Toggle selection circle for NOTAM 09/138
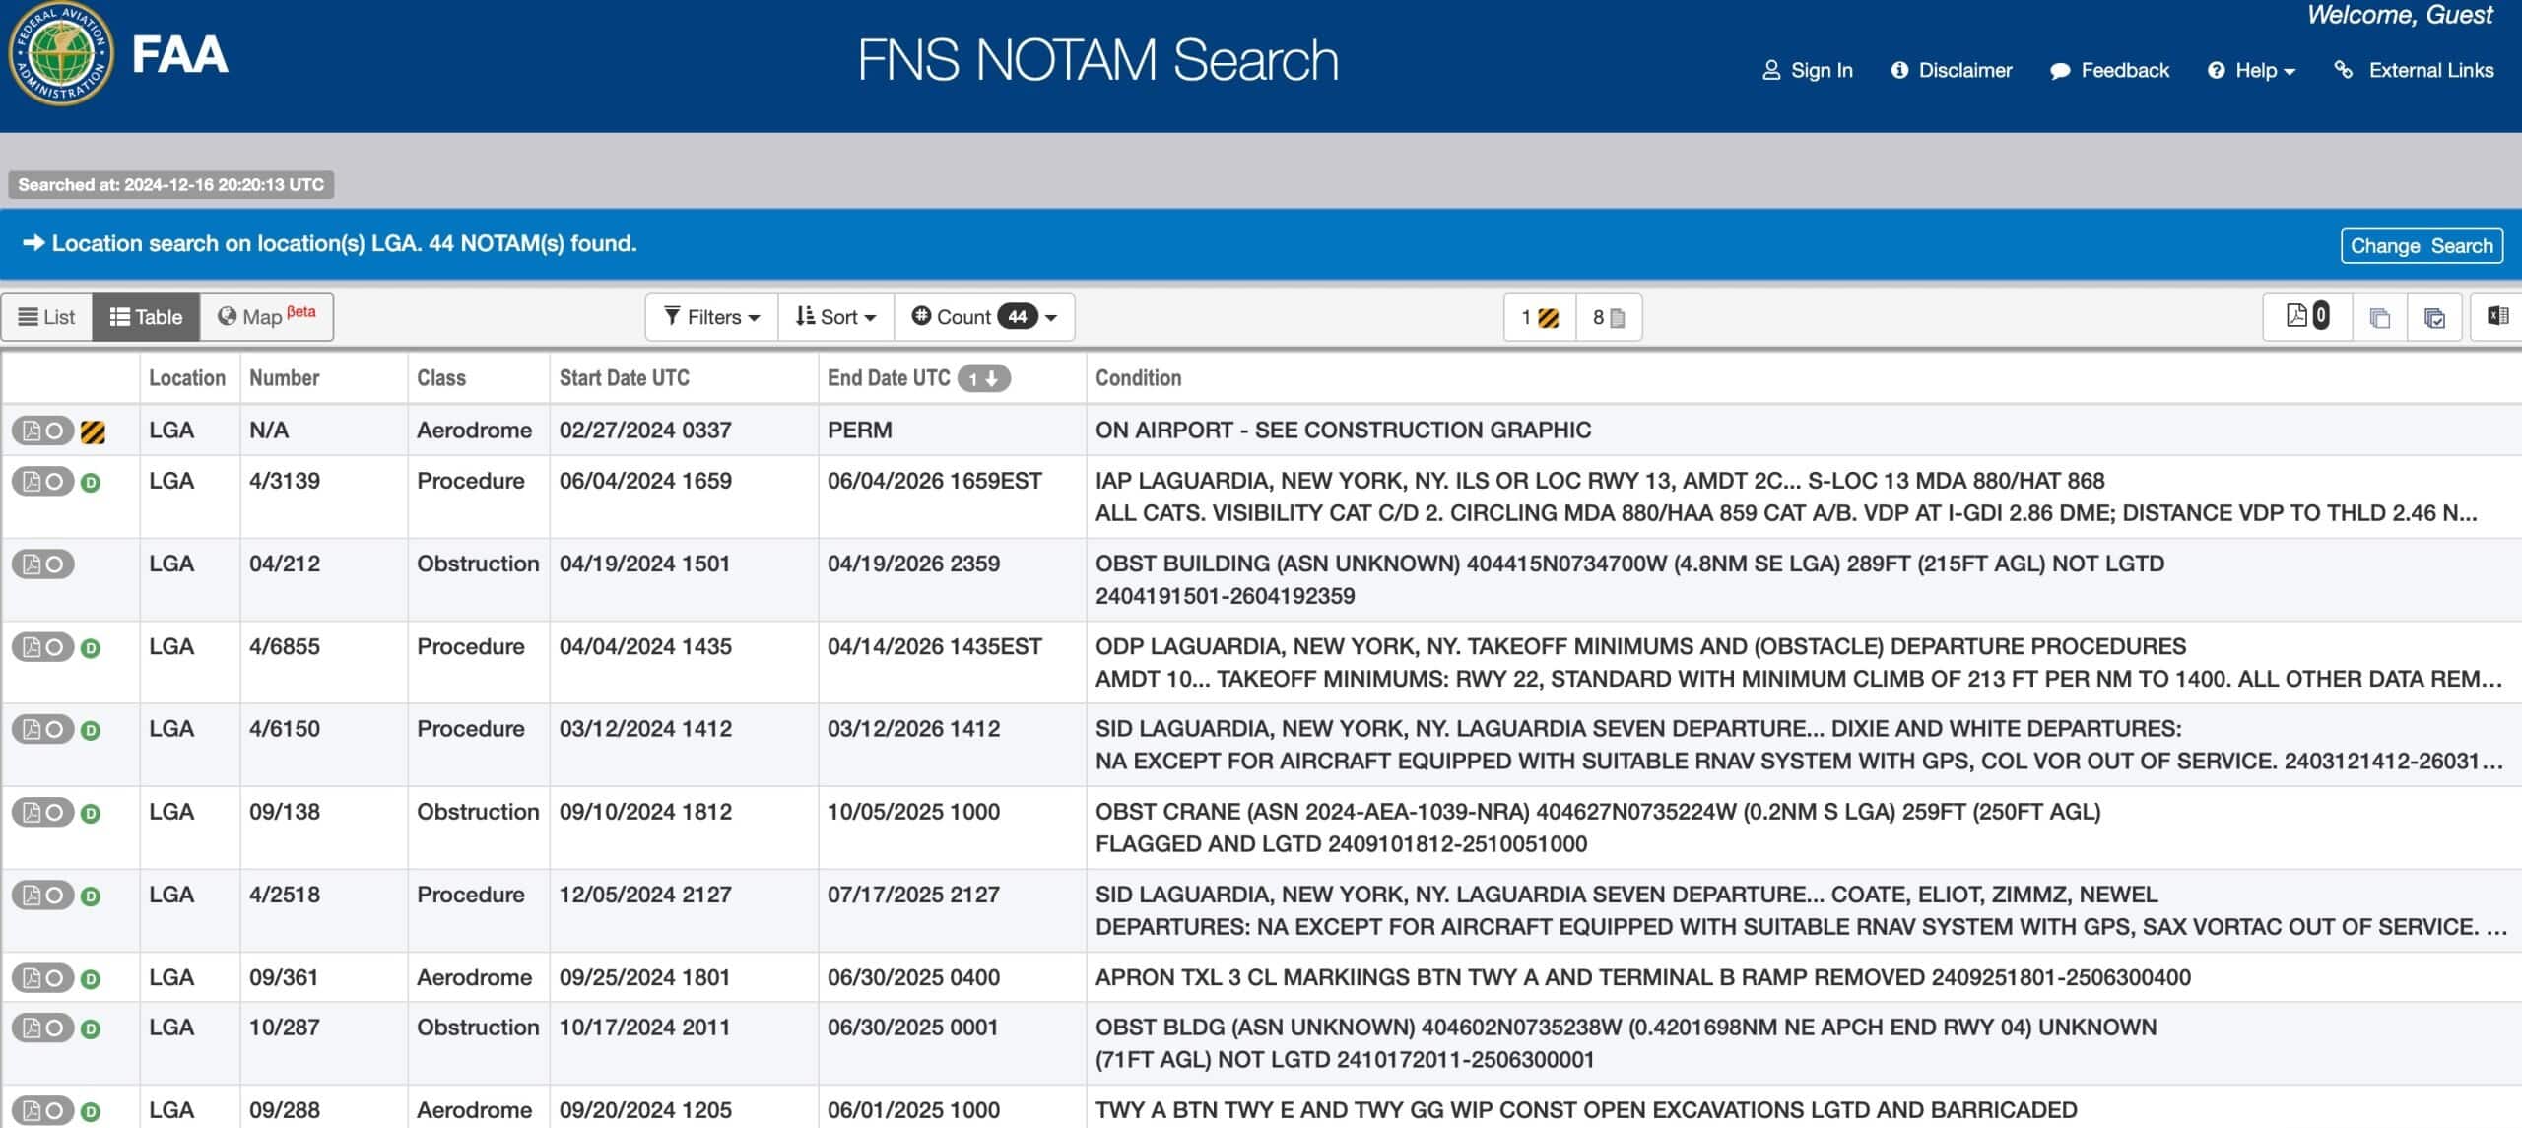This screenshot has width=2522, height=1128. 55,813
